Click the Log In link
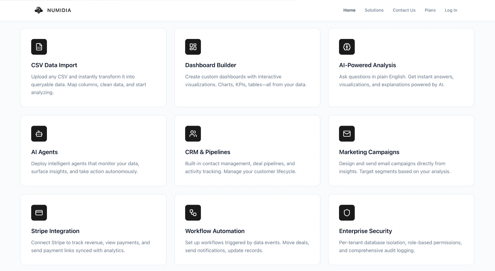Screen dimensions: 495x271 point(451,10)
